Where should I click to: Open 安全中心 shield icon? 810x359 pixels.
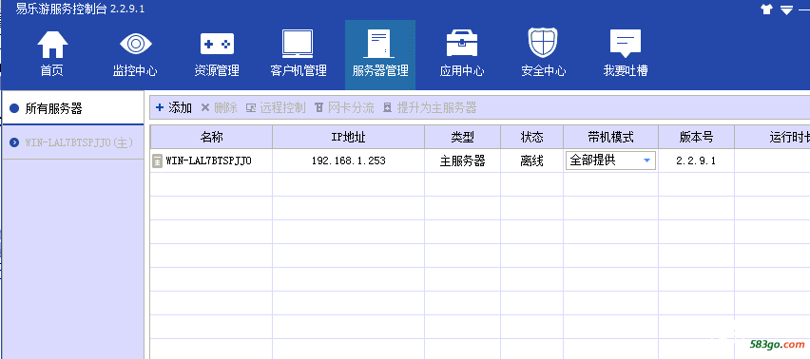[x=544, y=43]
